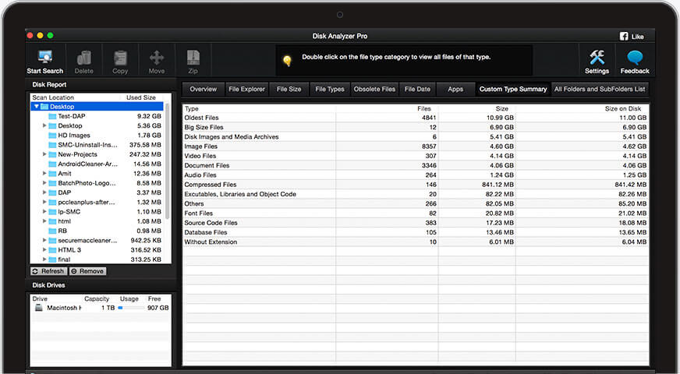The width and height of the screenshot is (680, 374).
Task: Sort by the Type column header
Action: pos(259,109)
